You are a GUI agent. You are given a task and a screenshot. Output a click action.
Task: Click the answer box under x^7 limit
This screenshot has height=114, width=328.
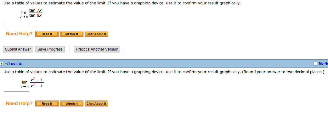pyautogui.click(x=16, y=94)
